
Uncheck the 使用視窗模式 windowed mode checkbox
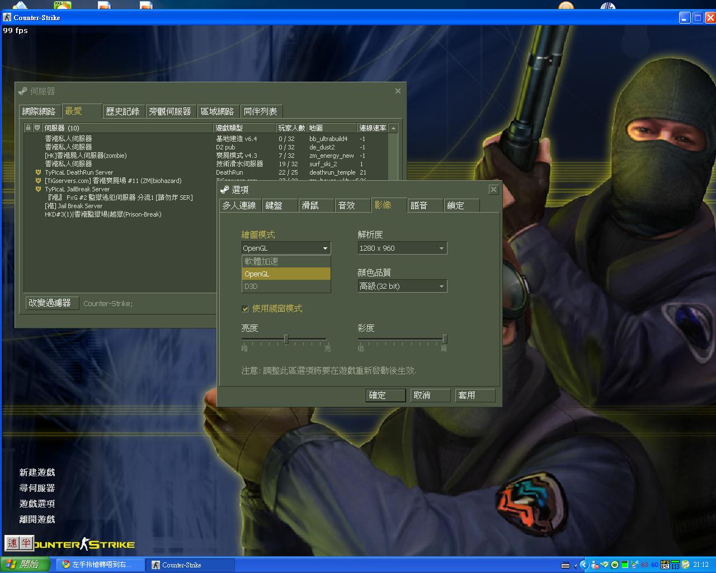coord(245,308)
